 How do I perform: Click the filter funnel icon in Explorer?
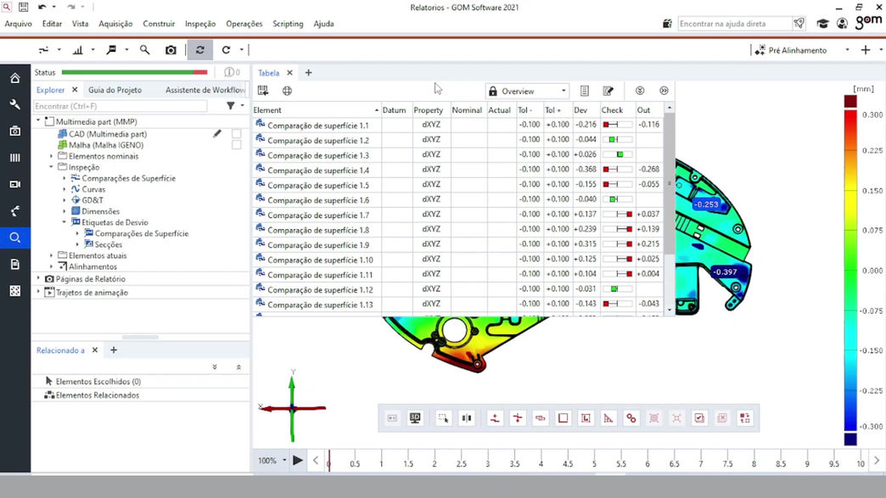tap(231, 106)
